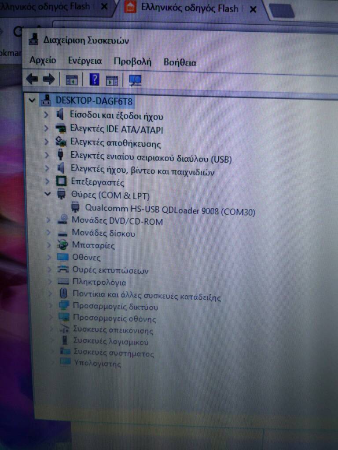Select the Συσκευές απεικόνισης row
The width and height of the screenshot is (338, 450).
(113, 330)
